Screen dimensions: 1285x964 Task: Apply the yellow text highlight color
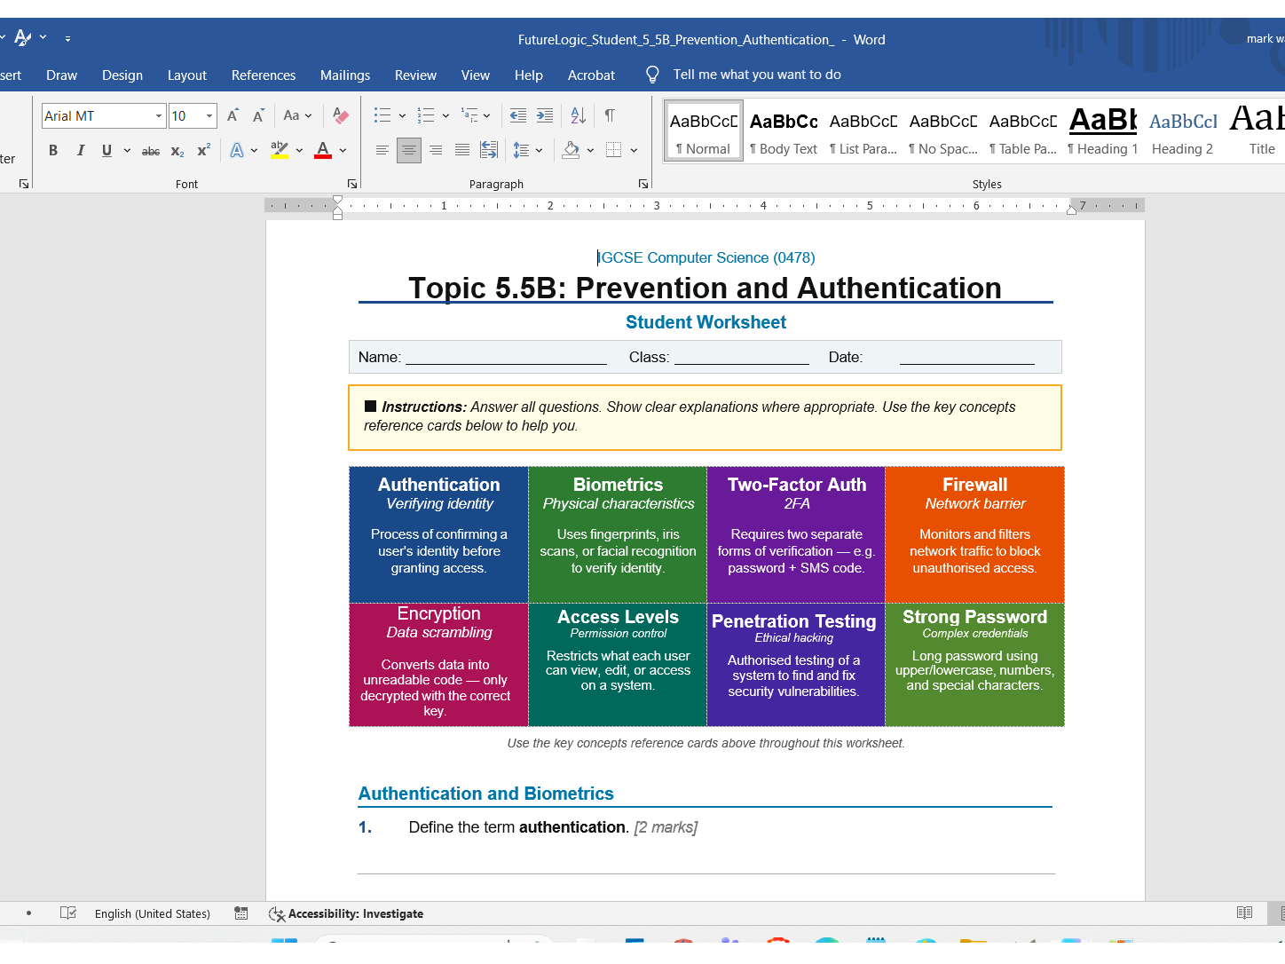pyautogui.click(x=280, y=150)
